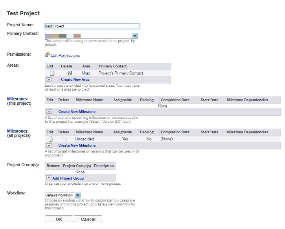Open Milestones (this project) heading link
Image resolution: width=285 pixels, height=229 pixels.
coord(18,99)
